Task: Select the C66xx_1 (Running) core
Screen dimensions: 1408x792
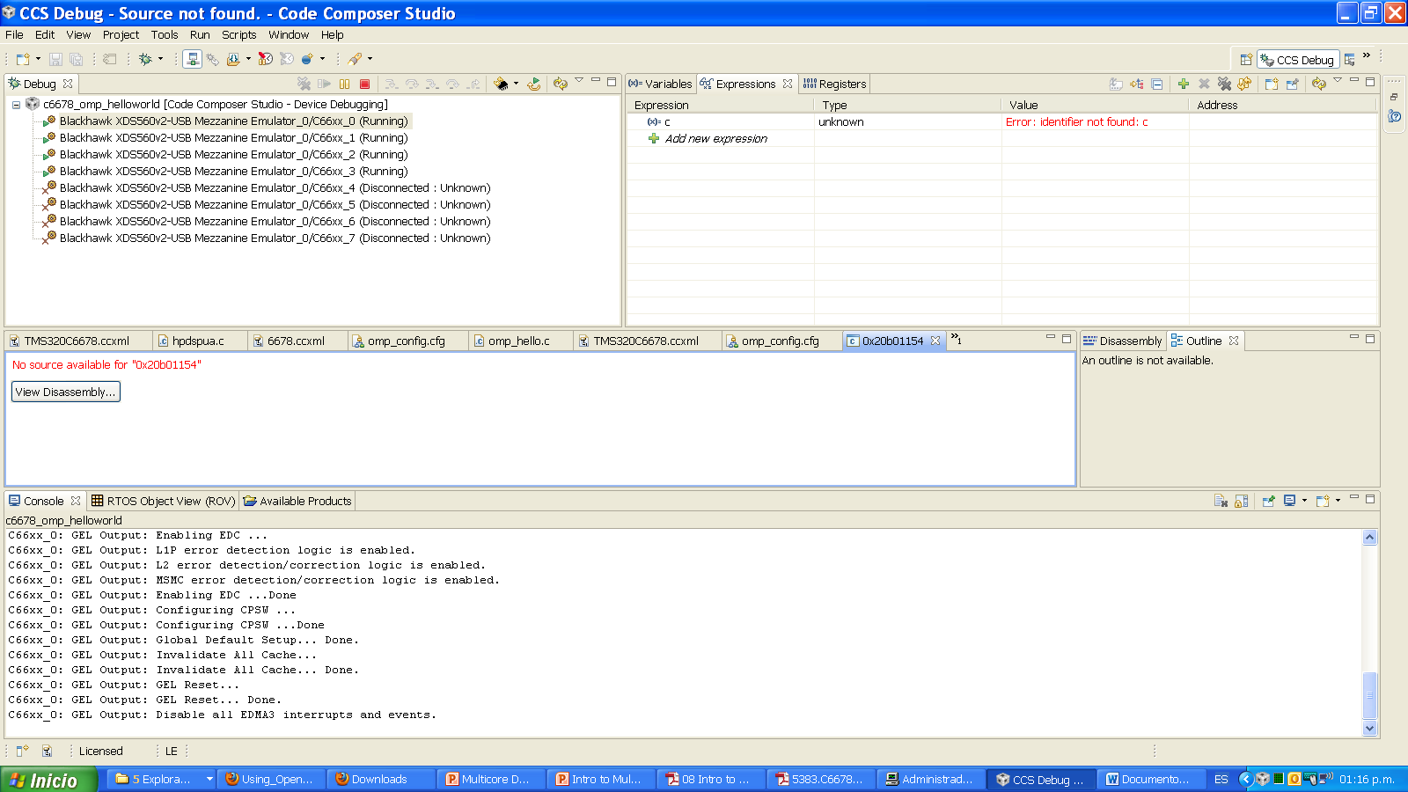Action: click(233, 137)
